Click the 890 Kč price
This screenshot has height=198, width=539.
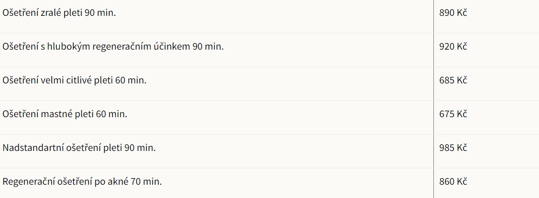pyautogui.click(x=453, y=13)
